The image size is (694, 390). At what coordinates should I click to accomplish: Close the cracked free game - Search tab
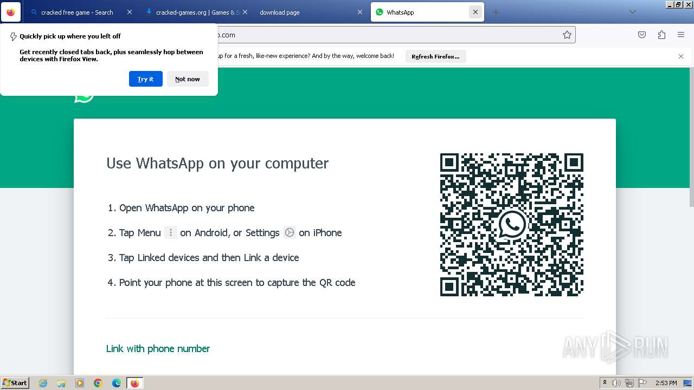129,12
